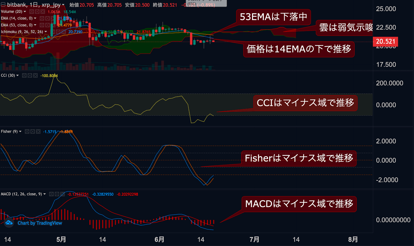
Task: Open settings gear for EMA 14 indicator
Action: click(47, 18)
